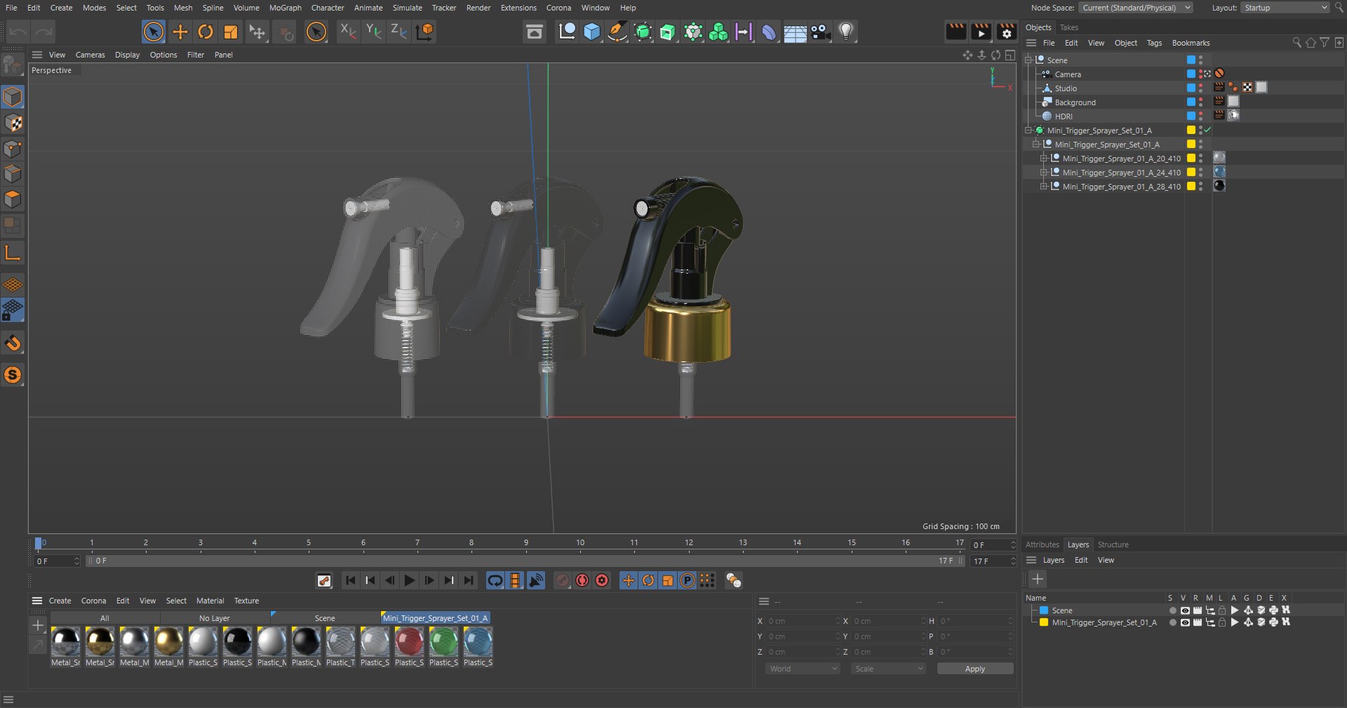Play the animation forward

(x=410, y=580)
